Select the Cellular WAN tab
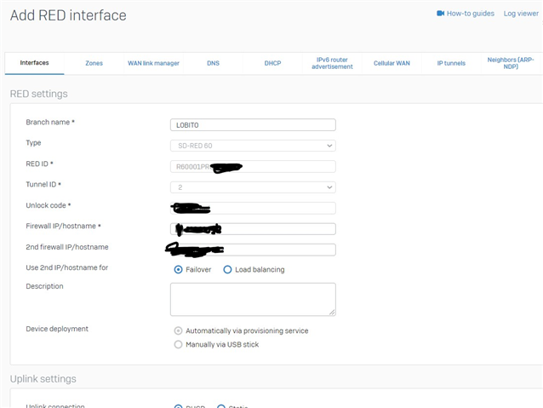 coord(392,63)
